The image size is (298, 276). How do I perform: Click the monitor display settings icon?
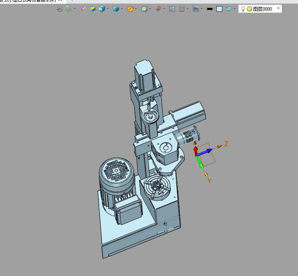(196, 9)
